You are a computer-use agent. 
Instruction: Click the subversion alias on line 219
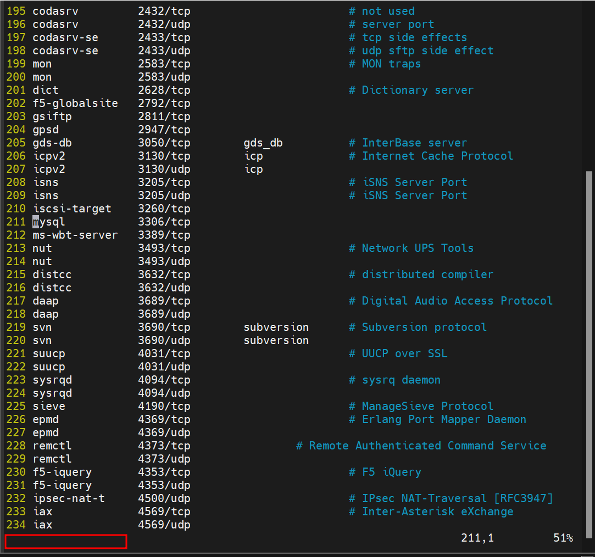(276, 328)
